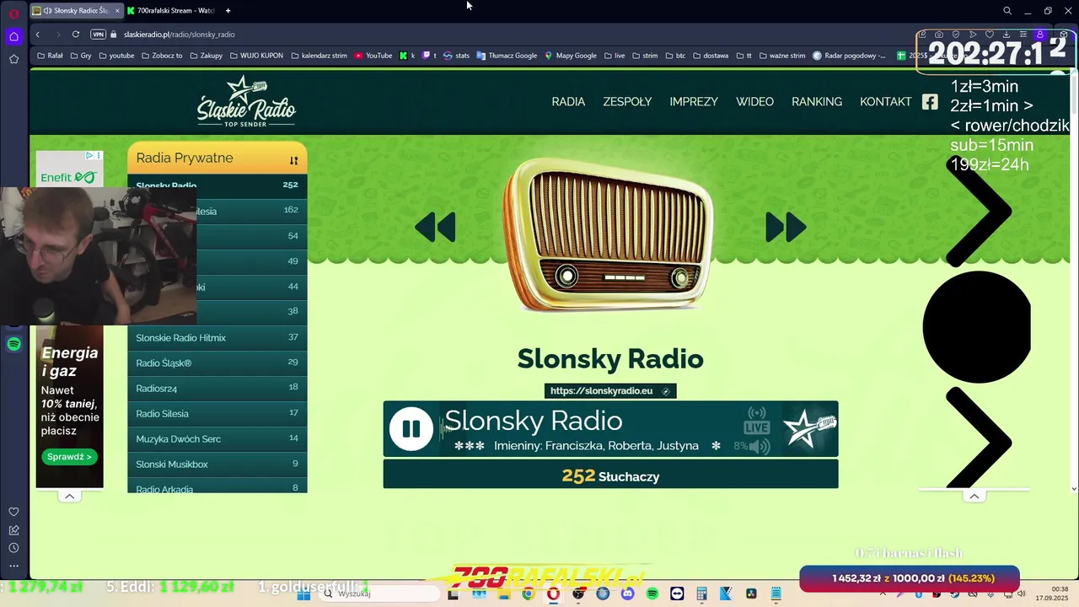Collapse the left ad with up chevron
Image resolution: width=1079 pixels, height=607 pixels.
pos(69,496)
